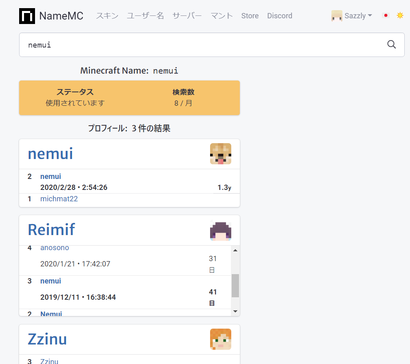Image resolution: width=410 pixels, height=364 pixels.
Task: Click the Sazzly avatar head
Action: pyautogui.click(x=337, y=16)
